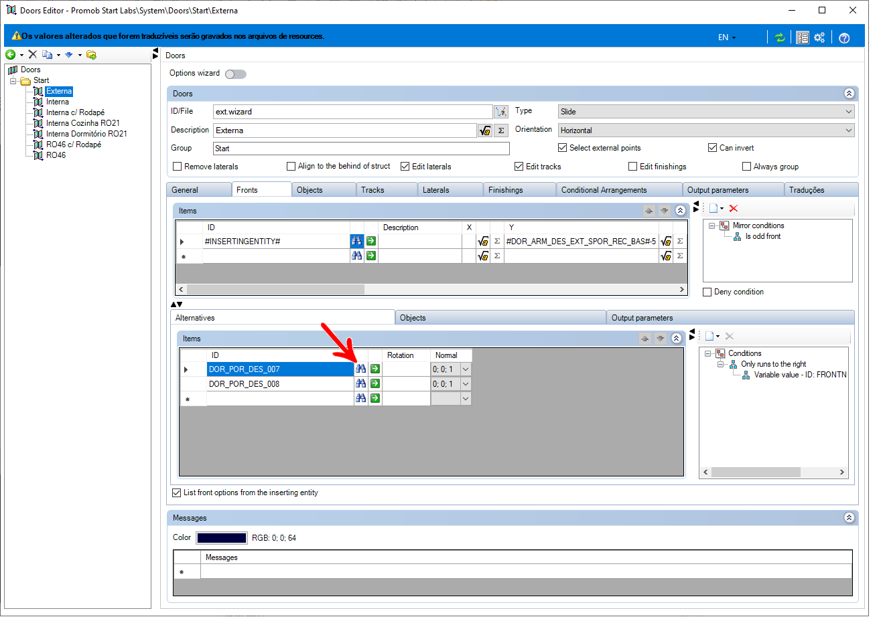883x625 pixels.
Task: Switch to the Finishings tab
Action: click(x=520, y=190)
